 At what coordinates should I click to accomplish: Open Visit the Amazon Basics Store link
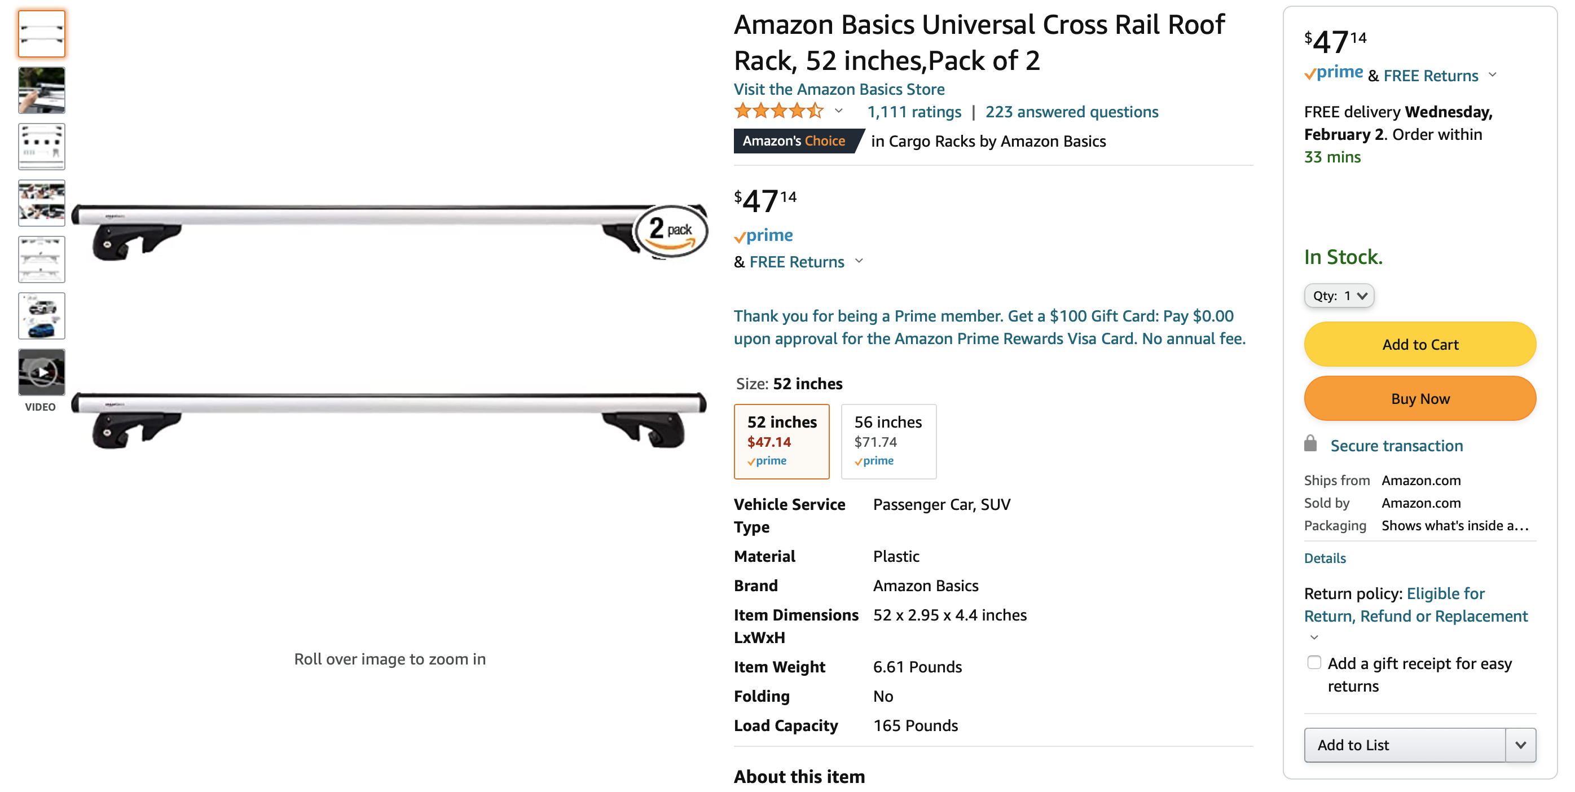coord(839,89)
